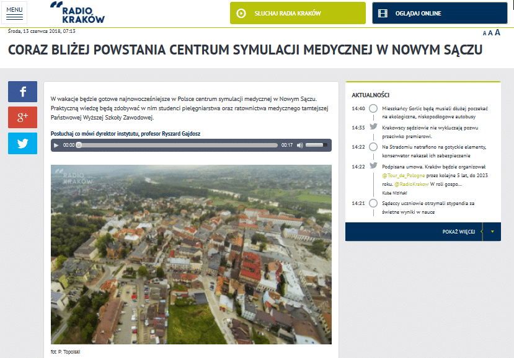Share the article on Twitter
Viewport: 514px width, 358px height.
tap(22, 144)
